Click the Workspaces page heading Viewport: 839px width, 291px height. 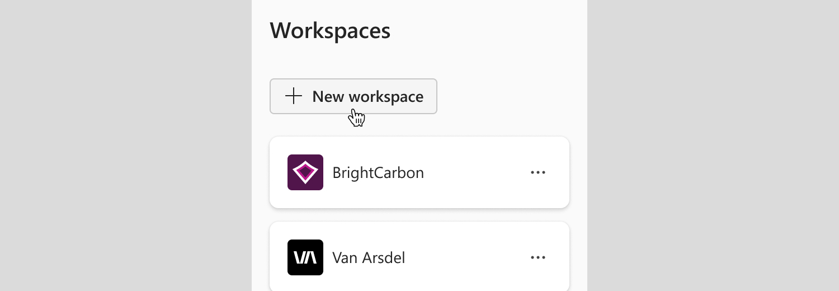pyautogui.click(x=330, y=30)
